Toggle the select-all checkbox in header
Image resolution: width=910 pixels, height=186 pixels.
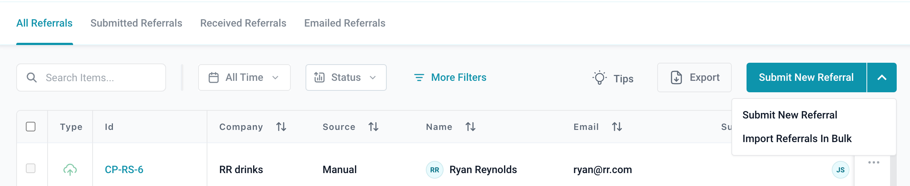31,127
